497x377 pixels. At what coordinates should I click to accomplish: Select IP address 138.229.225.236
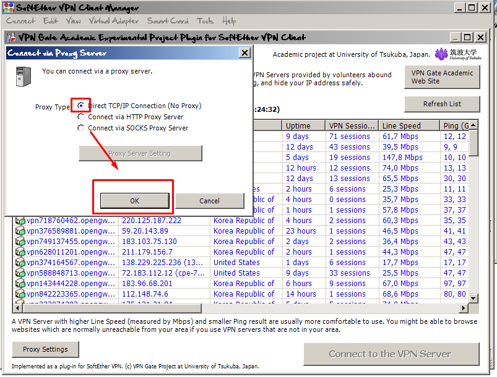[162, 262]
